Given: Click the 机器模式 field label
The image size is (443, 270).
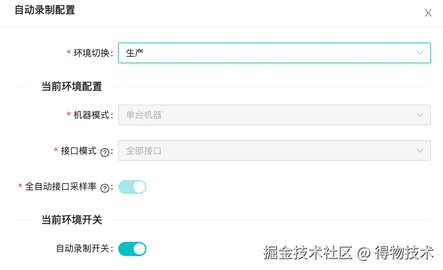Looking at the screenshot, I should pyautogui.click(x=93, y=115).
